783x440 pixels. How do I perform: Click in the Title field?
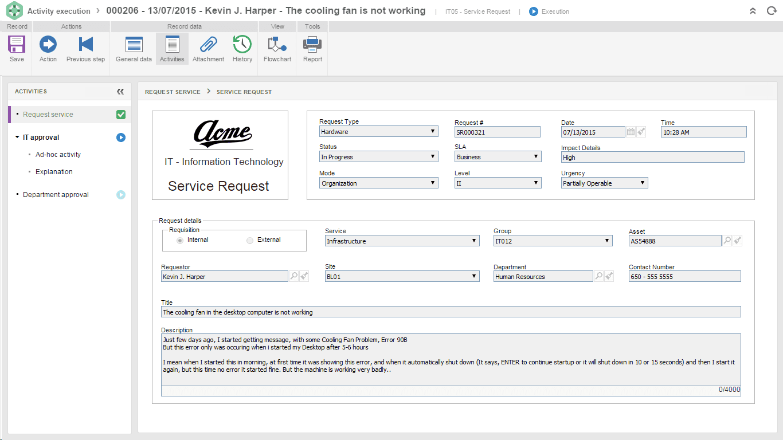click(x=451, y=312)
